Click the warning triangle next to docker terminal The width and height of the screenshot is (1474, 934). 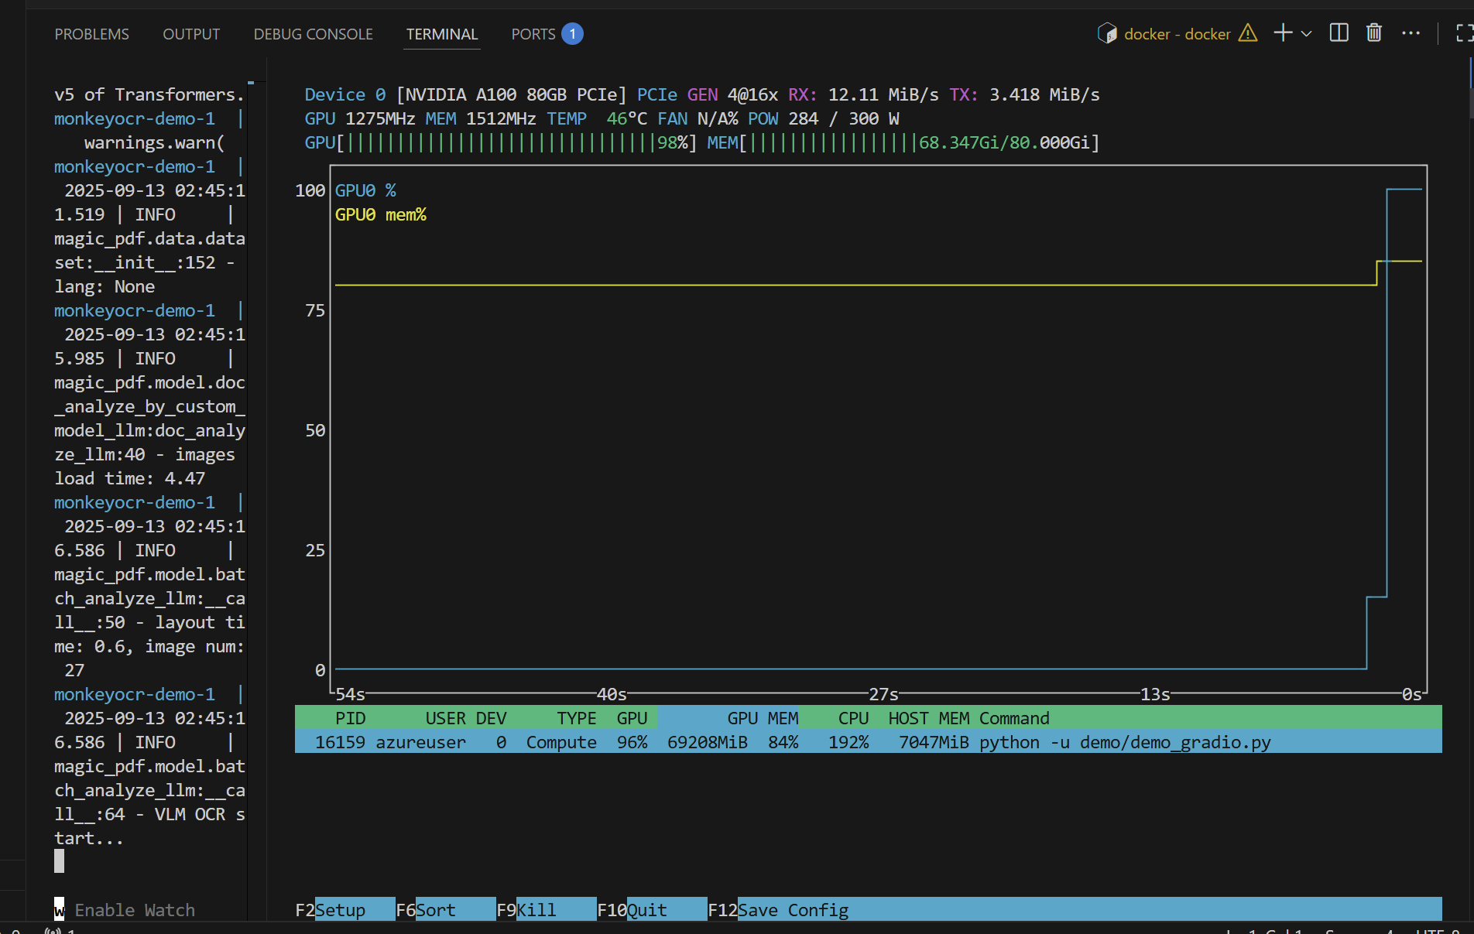coord(1247,33)
